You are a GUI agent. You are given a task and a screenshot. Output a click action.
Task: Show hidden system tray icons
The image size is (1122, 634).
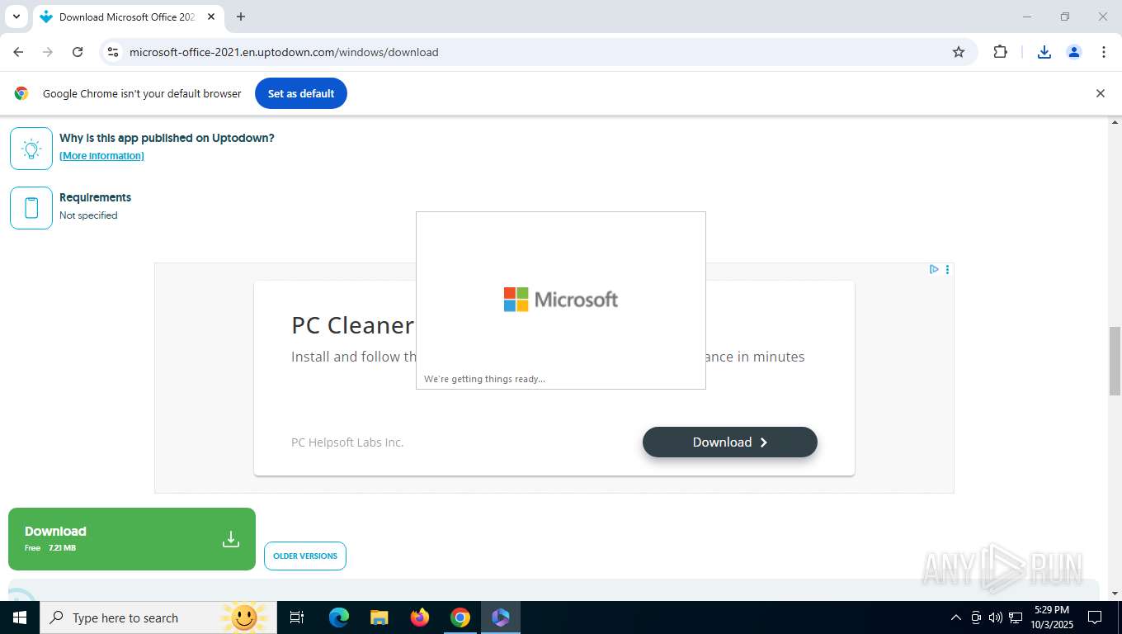(x=956, y=617)
